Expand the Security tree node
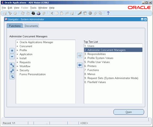The width and height of the screenshot is (153, 127). click(17, 70)
